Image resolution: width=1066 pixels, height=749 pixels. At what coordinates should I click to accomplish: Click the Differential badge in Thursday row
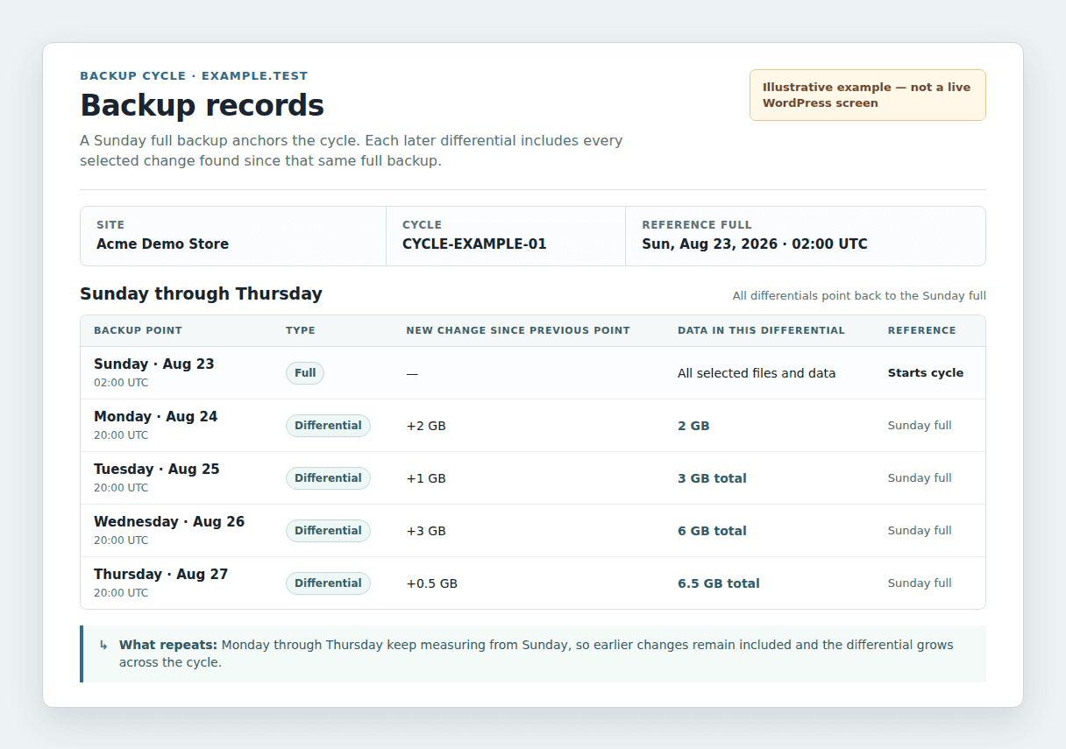tap(328, 583)
